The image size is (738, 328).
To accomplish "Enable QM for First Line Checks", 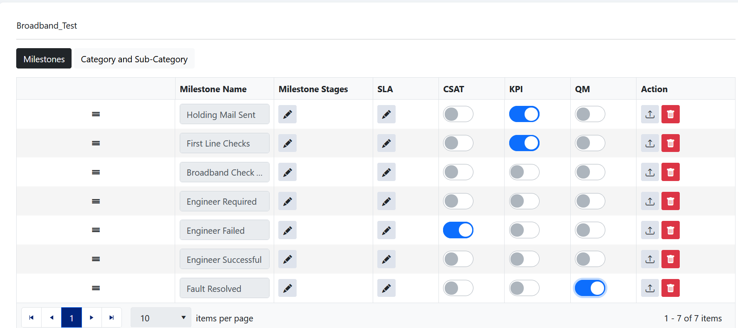I will pos(589,143).
